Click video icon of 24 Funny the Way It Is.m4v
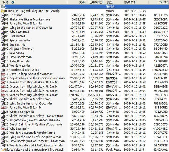Viewport: 169px width, 152px height. tap(3, 108)
